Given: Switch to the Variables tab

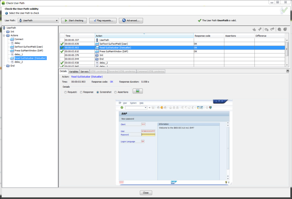Looking at the screenshot, I should pos(74,71).
